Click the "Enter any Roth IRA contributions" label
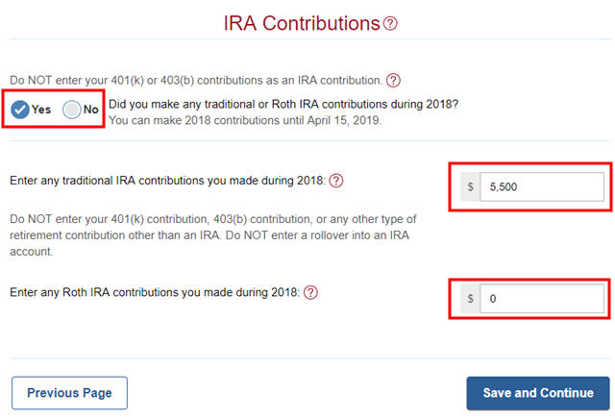The height and width of the screenshot is (418, 615). point(155,292)
